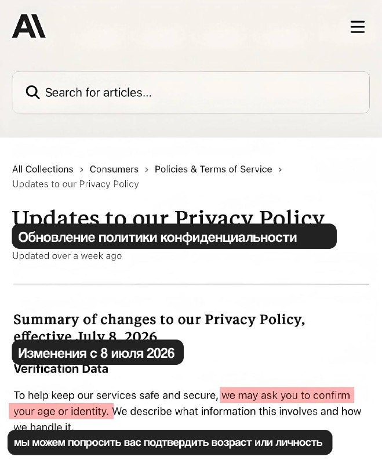Click the 'Обновление политики конфиденциальности' caption
Screen dimensions: 382x464
click(x=174, y=237)
